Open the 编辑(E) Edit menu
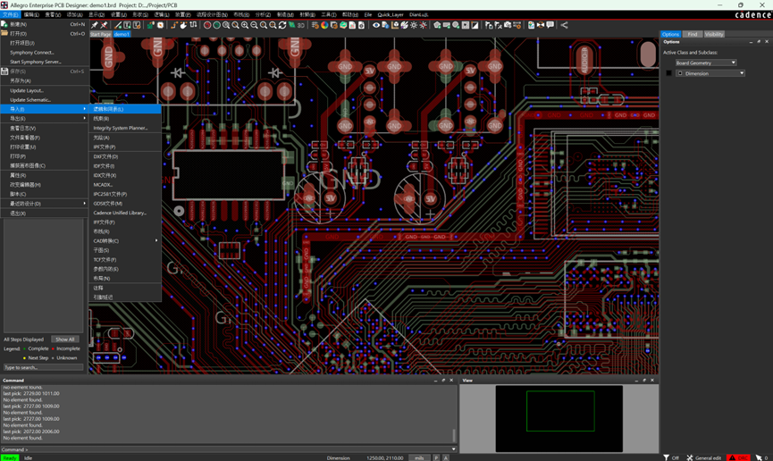 pos(31,15)
